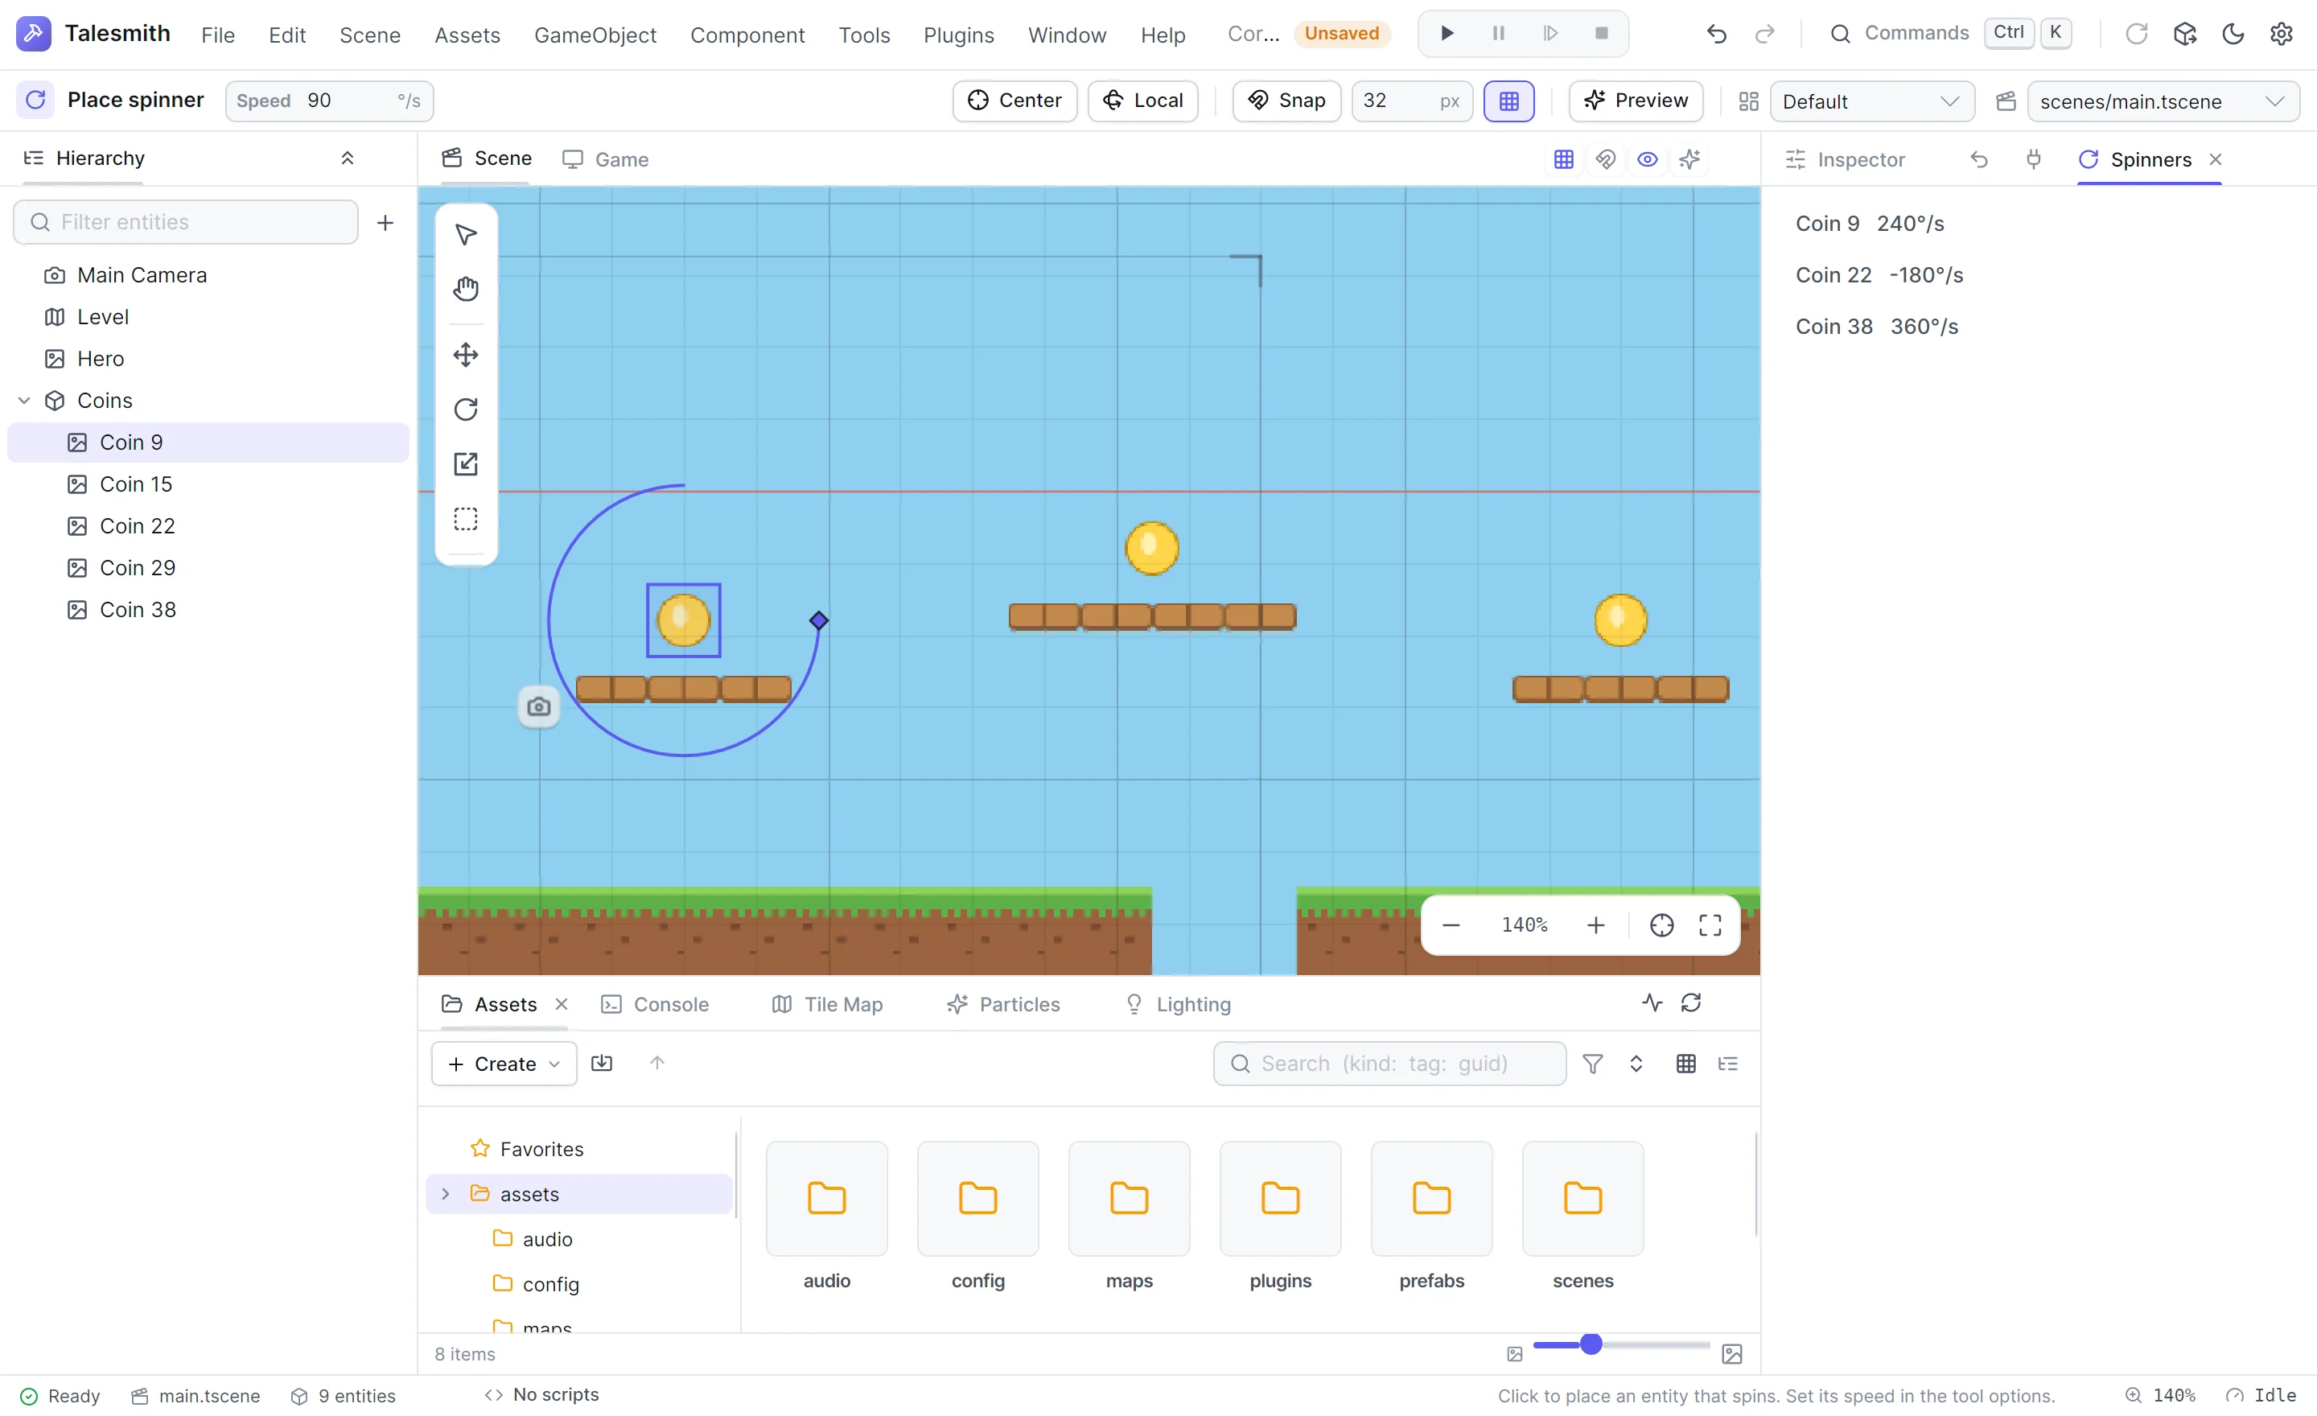Screen dimensions: 2317x1416
Task: Switch to the Game tab
Action: [x=606, y=159]
